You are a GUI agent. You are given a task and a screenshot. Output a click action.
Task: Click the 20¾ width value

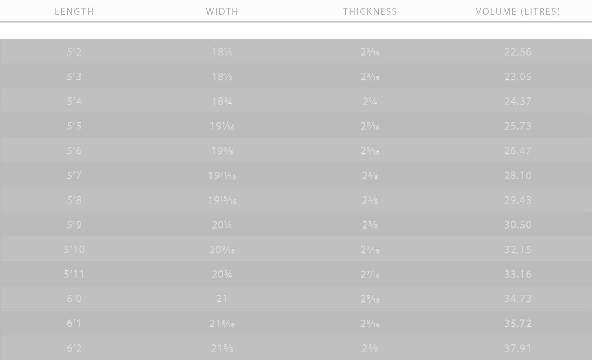222,274
